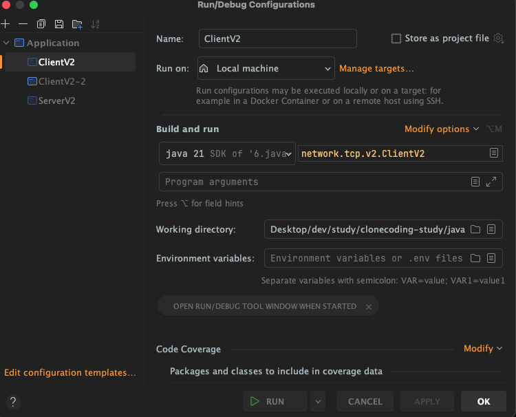
Task: Confirm with the OK button
Action: pos(484,402)
